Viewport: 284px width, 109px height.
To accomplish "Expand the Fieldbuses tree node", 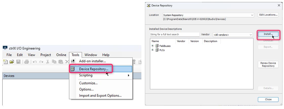I will point(153,46).
